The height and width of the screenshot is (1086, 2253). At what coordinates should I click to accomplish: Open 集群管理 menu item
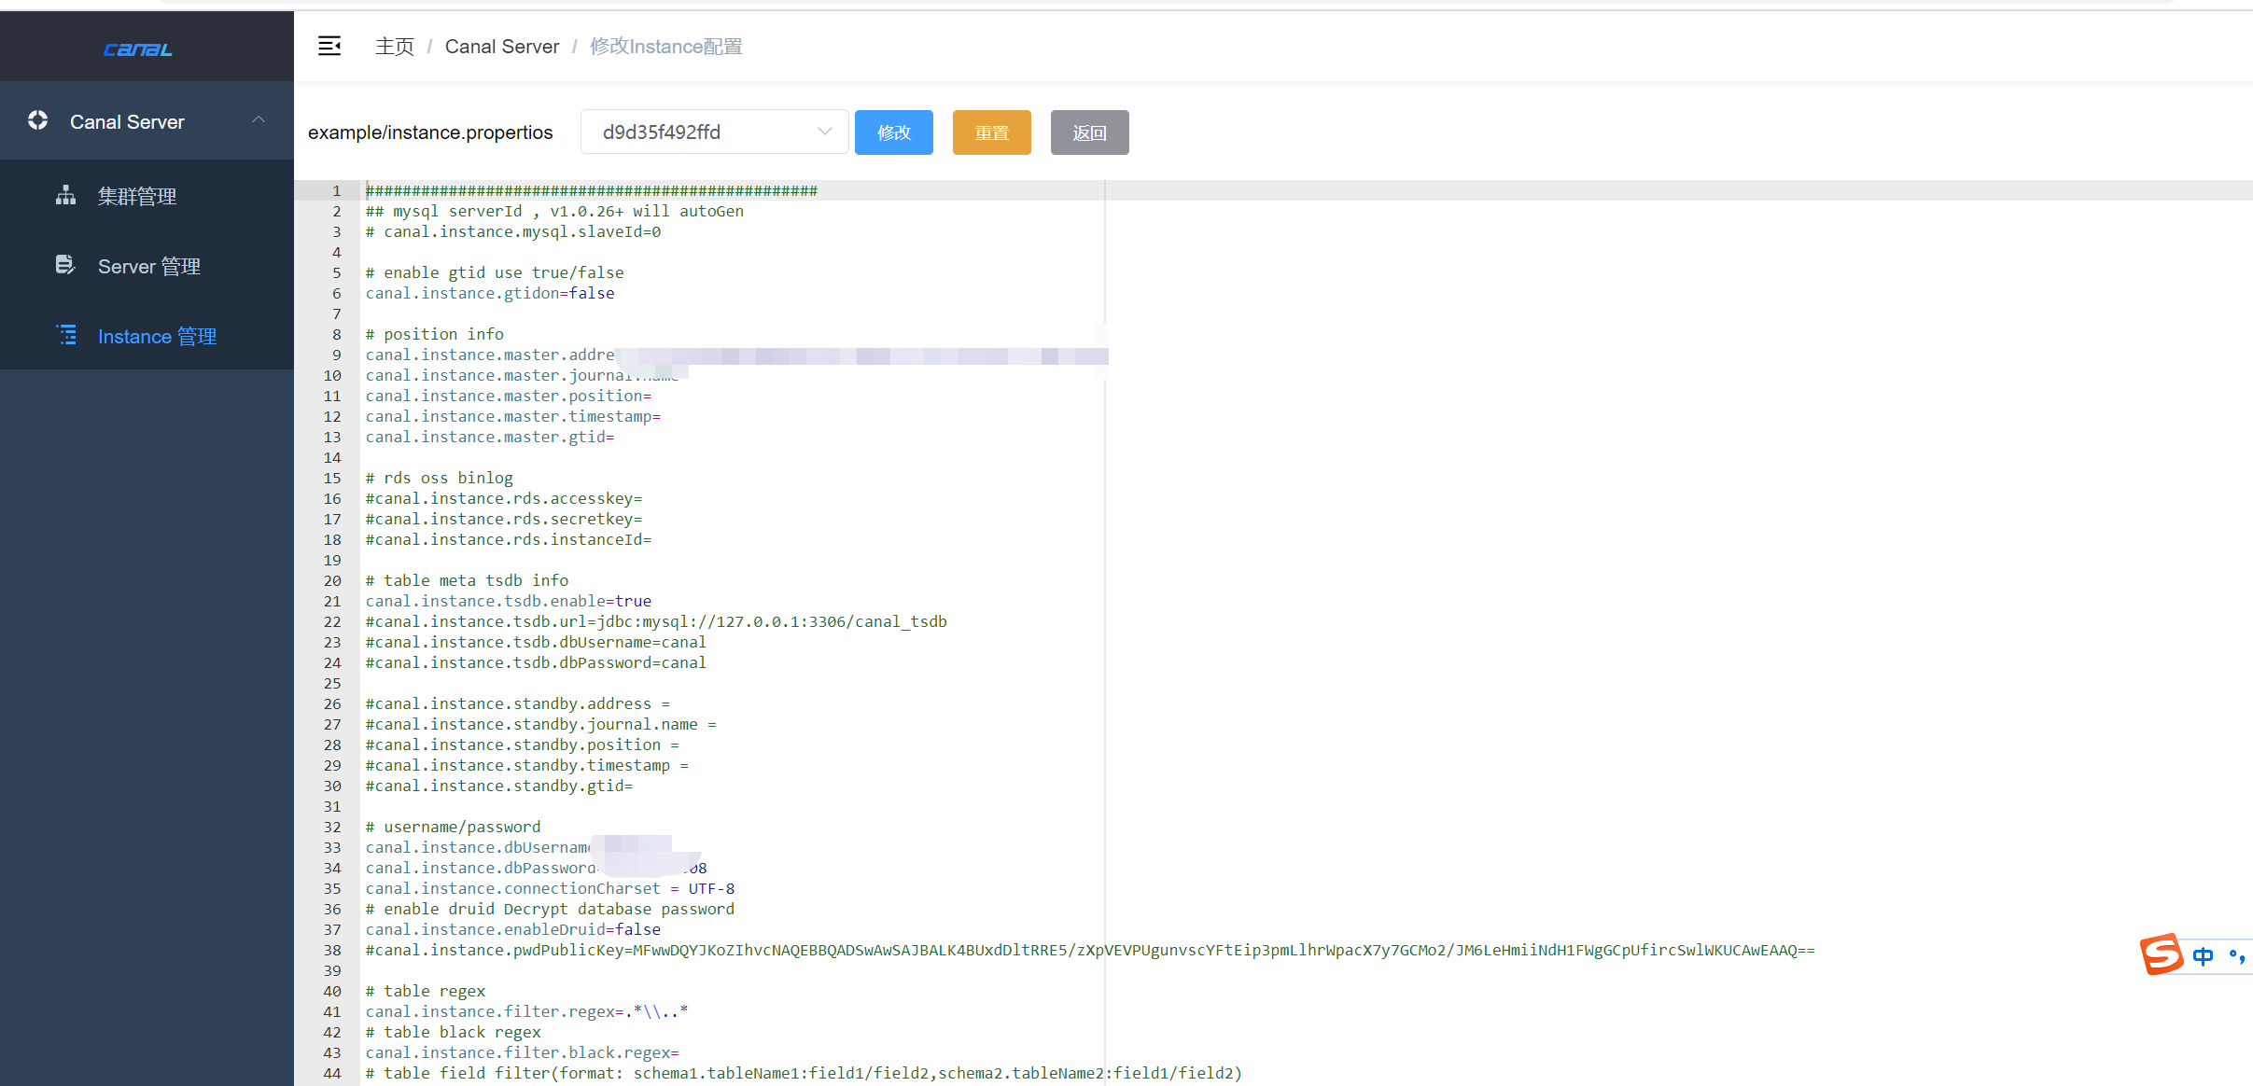[137, 196]
